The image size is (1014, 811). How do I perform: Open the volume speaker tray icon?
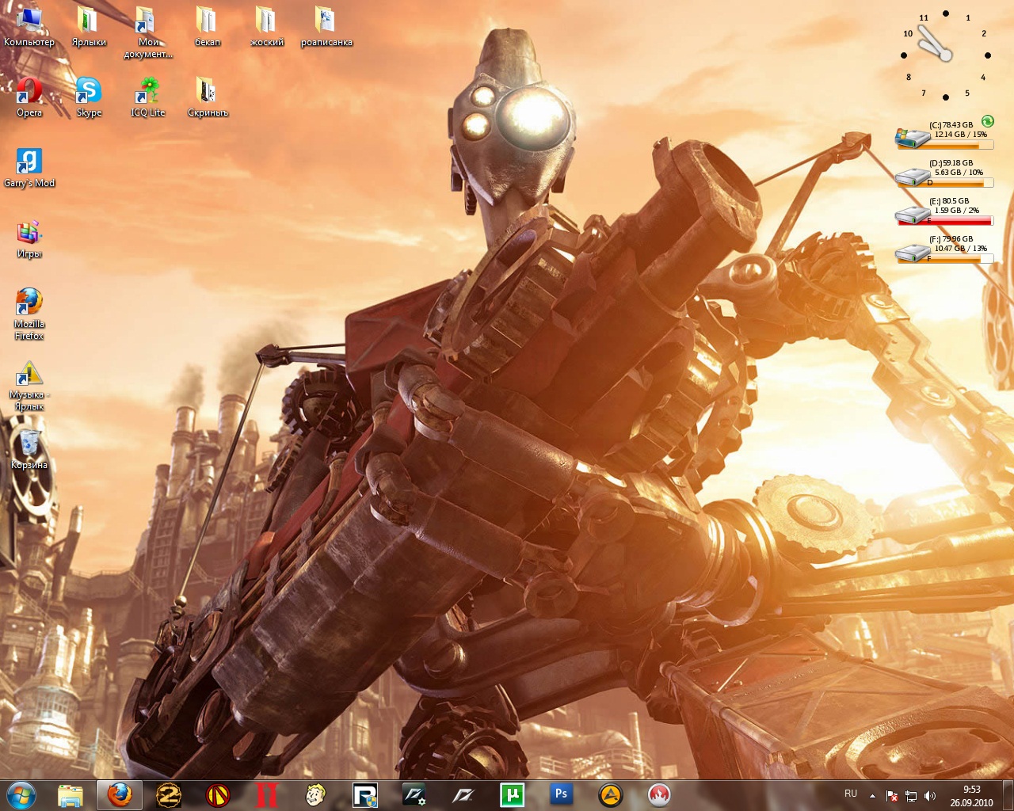point(930,796)
